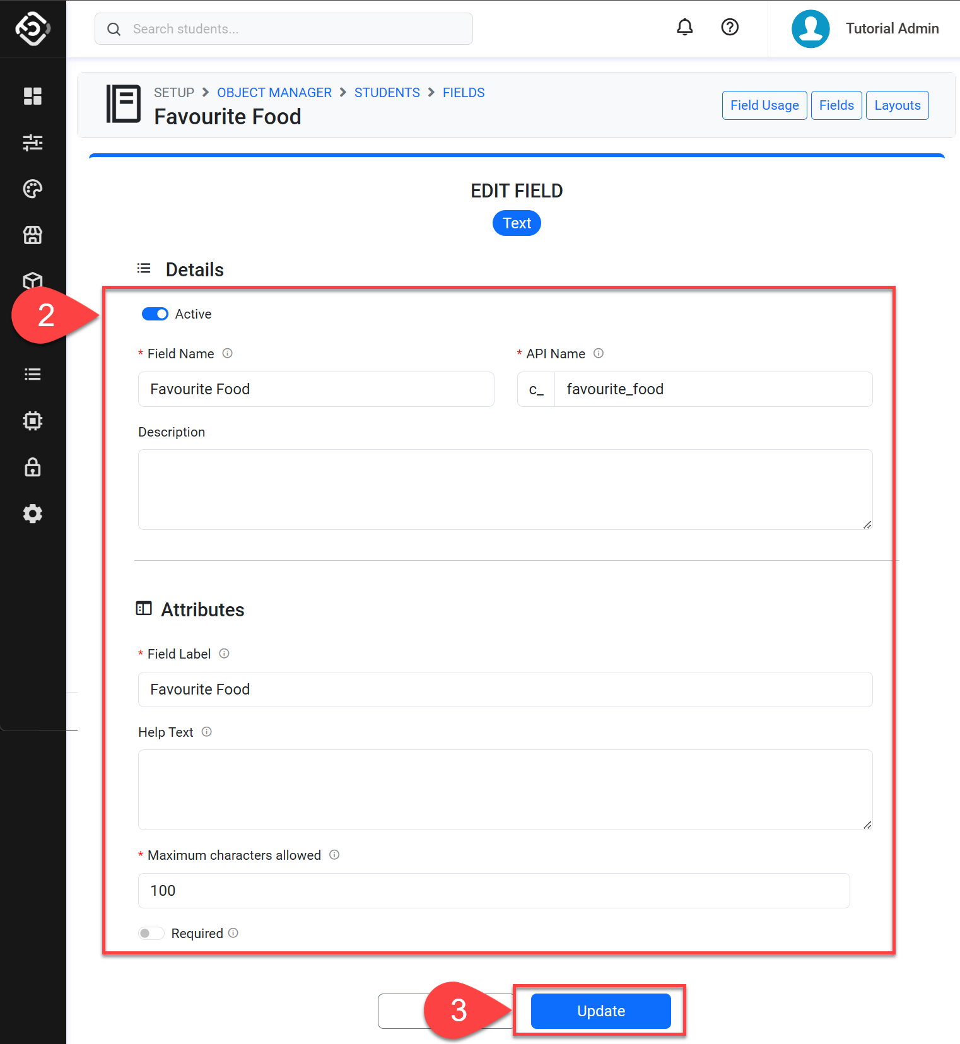This screenshot has height=1044, width=960.
Task: Open the list icon in sidebar
Action: [x=33, y=374]
